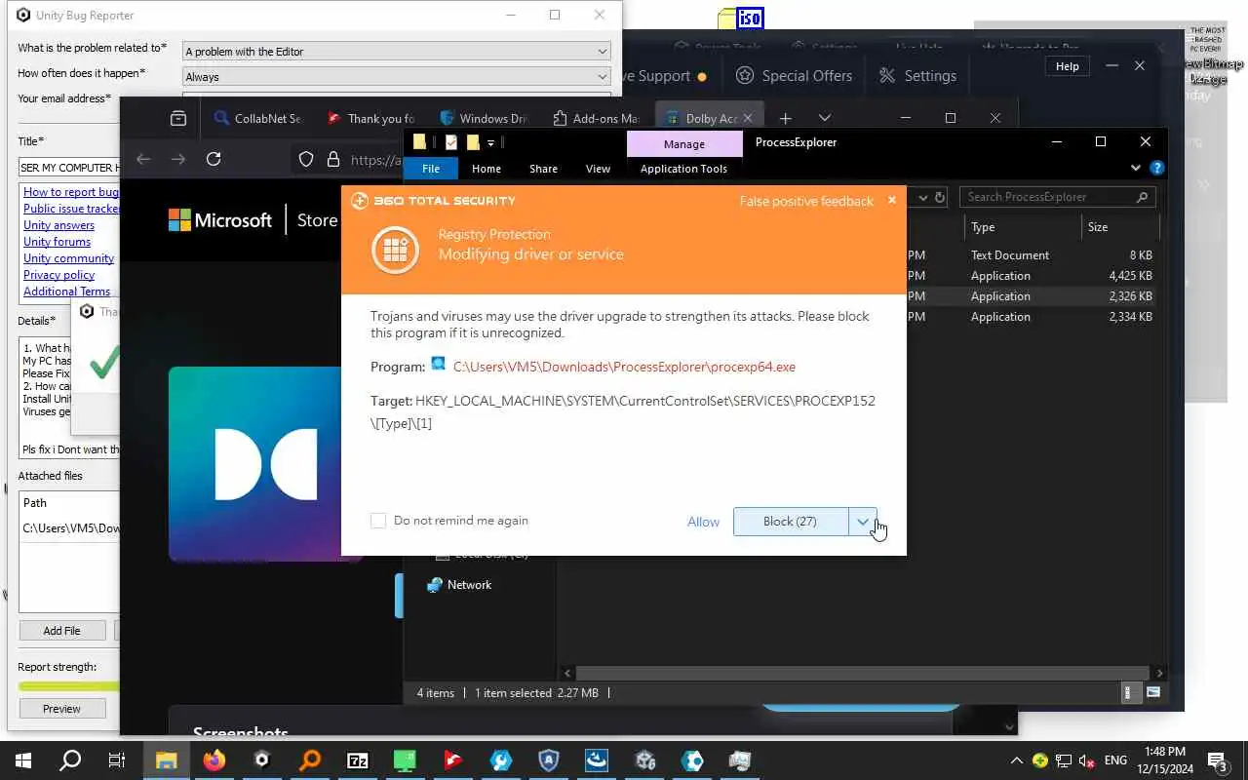Open Task View on the taskbar
The width and height of the screenshot is (1248, 780).
coord(117,760)
